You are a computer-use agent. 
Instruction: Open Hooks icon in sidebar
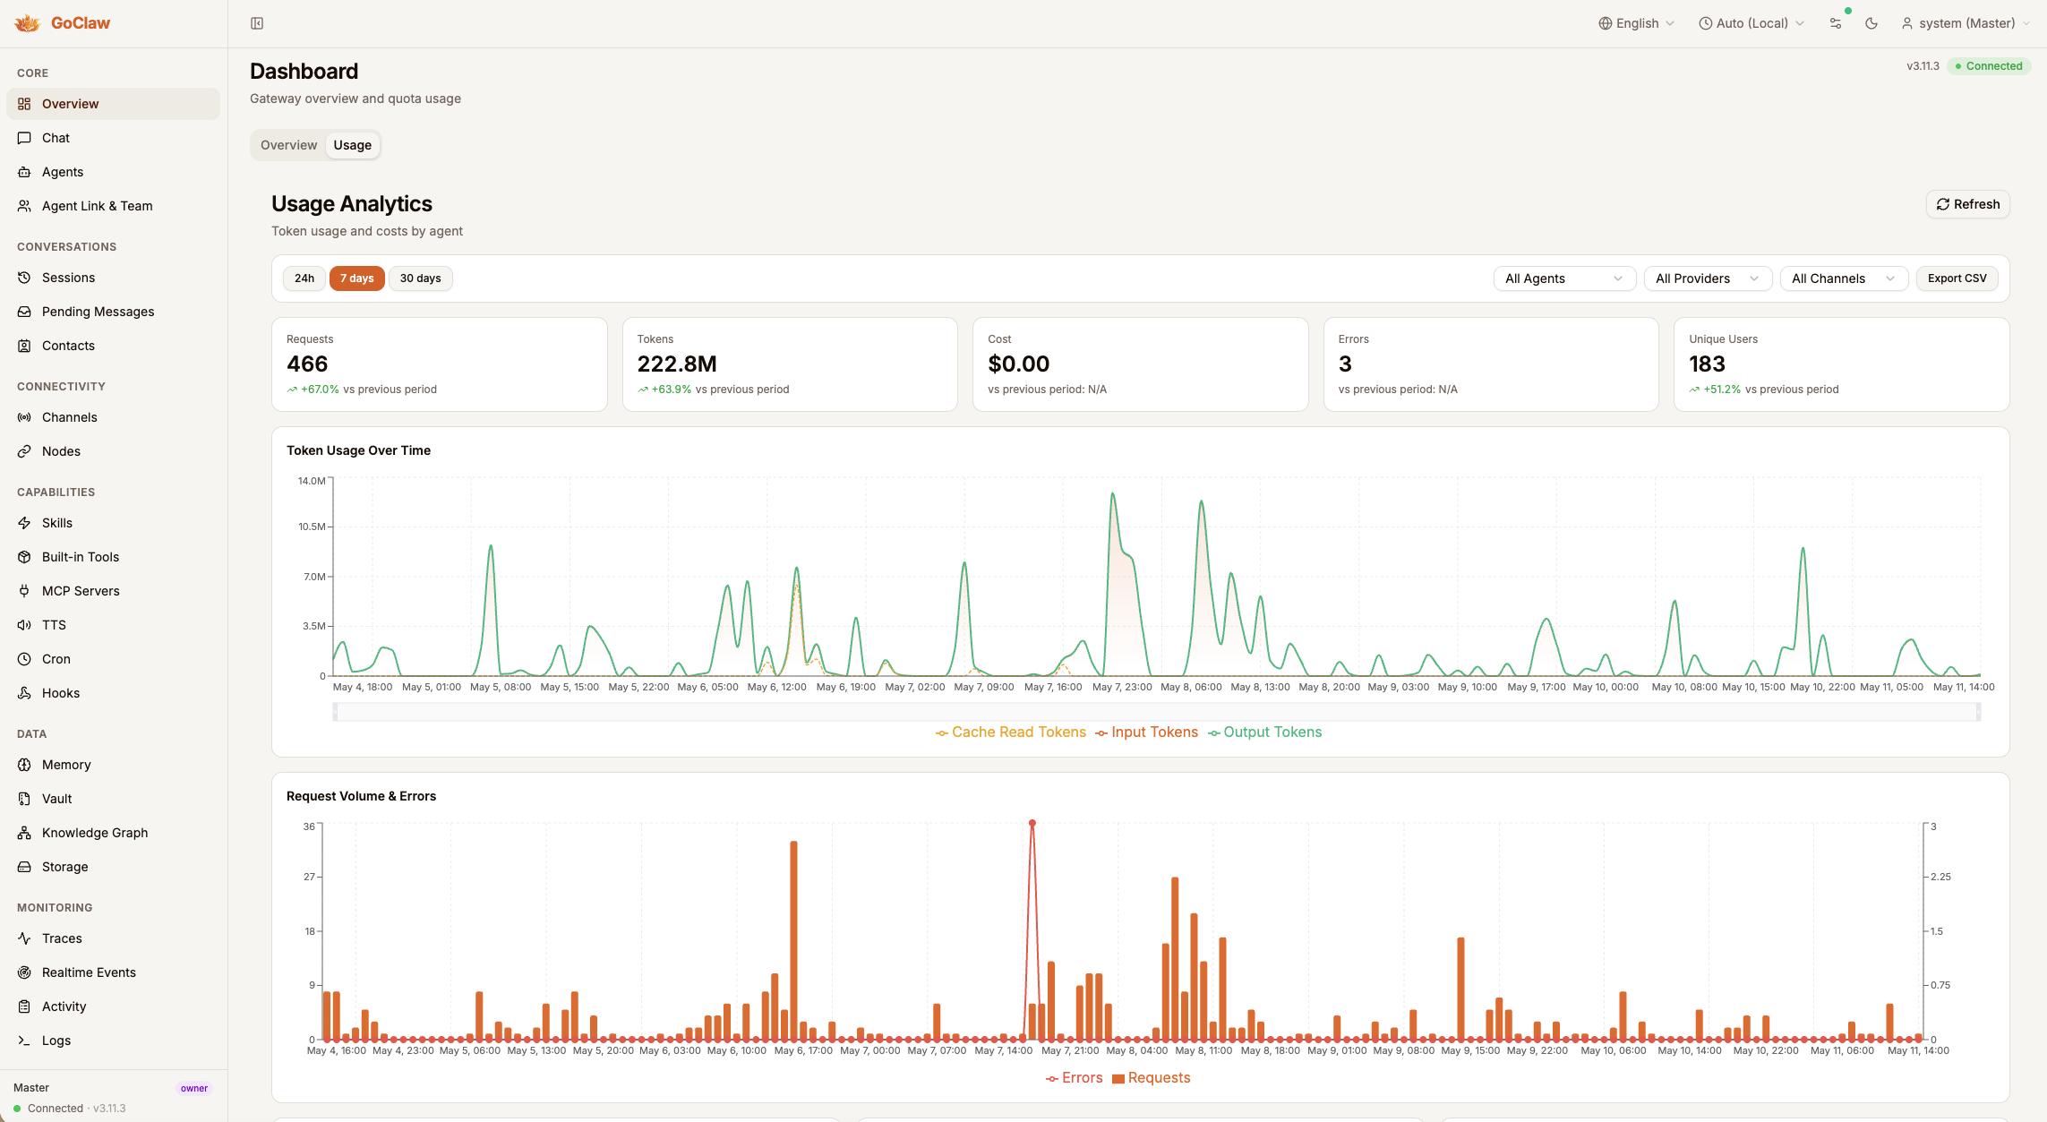pos(24,693)
